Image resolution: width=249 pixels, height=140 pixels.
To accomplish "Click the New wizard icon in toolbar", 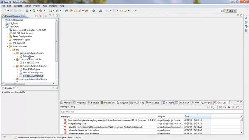I will point(5,11).
